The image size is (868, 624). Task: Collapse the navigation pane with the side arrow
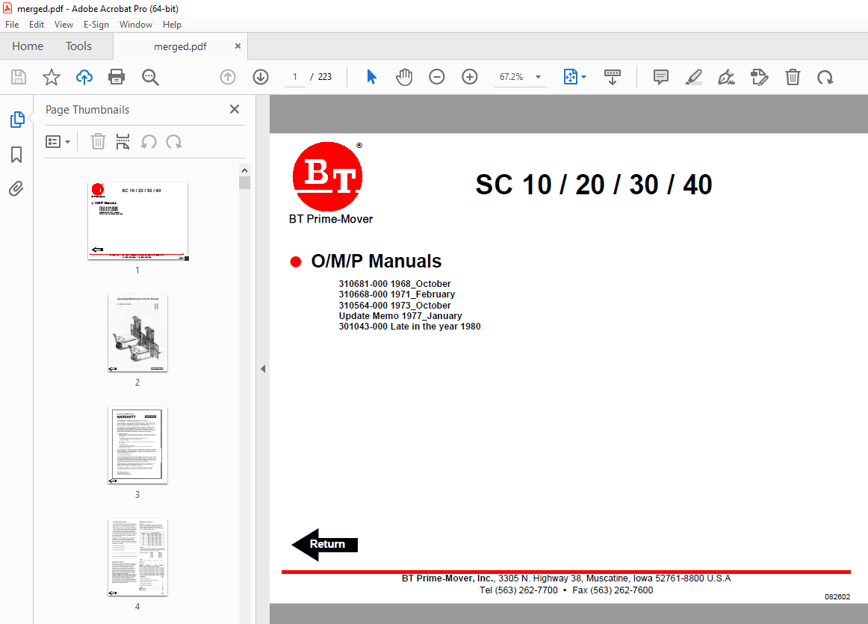coord(263,368)
